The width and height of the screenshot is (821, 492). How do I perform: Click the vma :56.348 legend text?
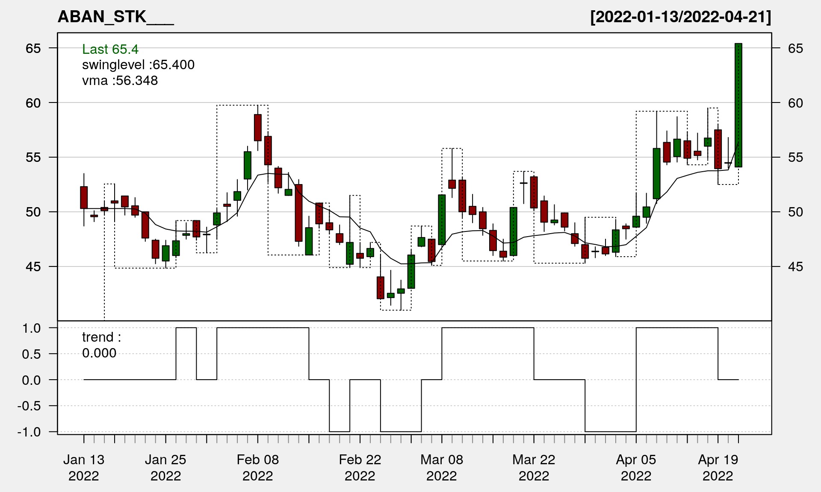coord(120,81)
